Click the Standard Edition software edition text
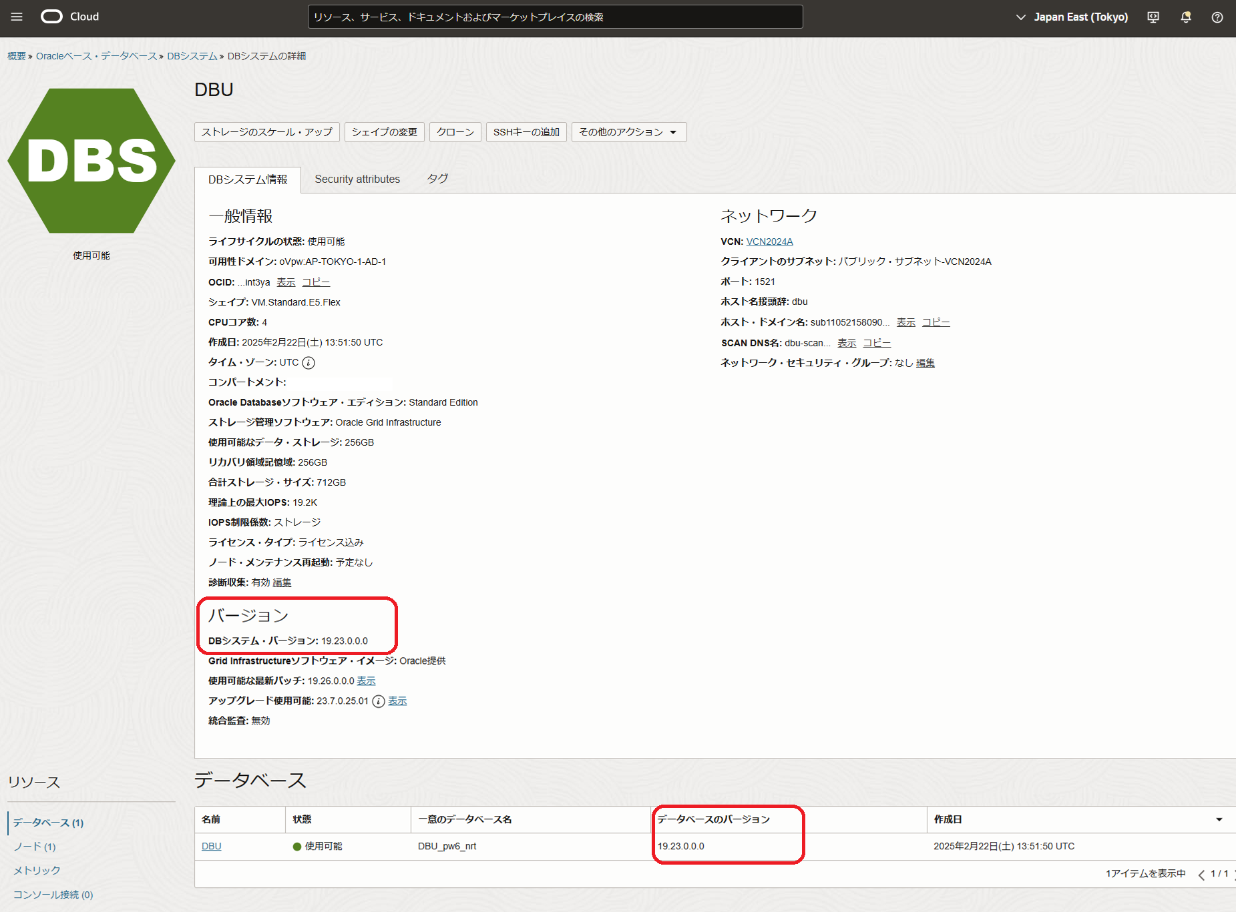 [x=443, y=402]
